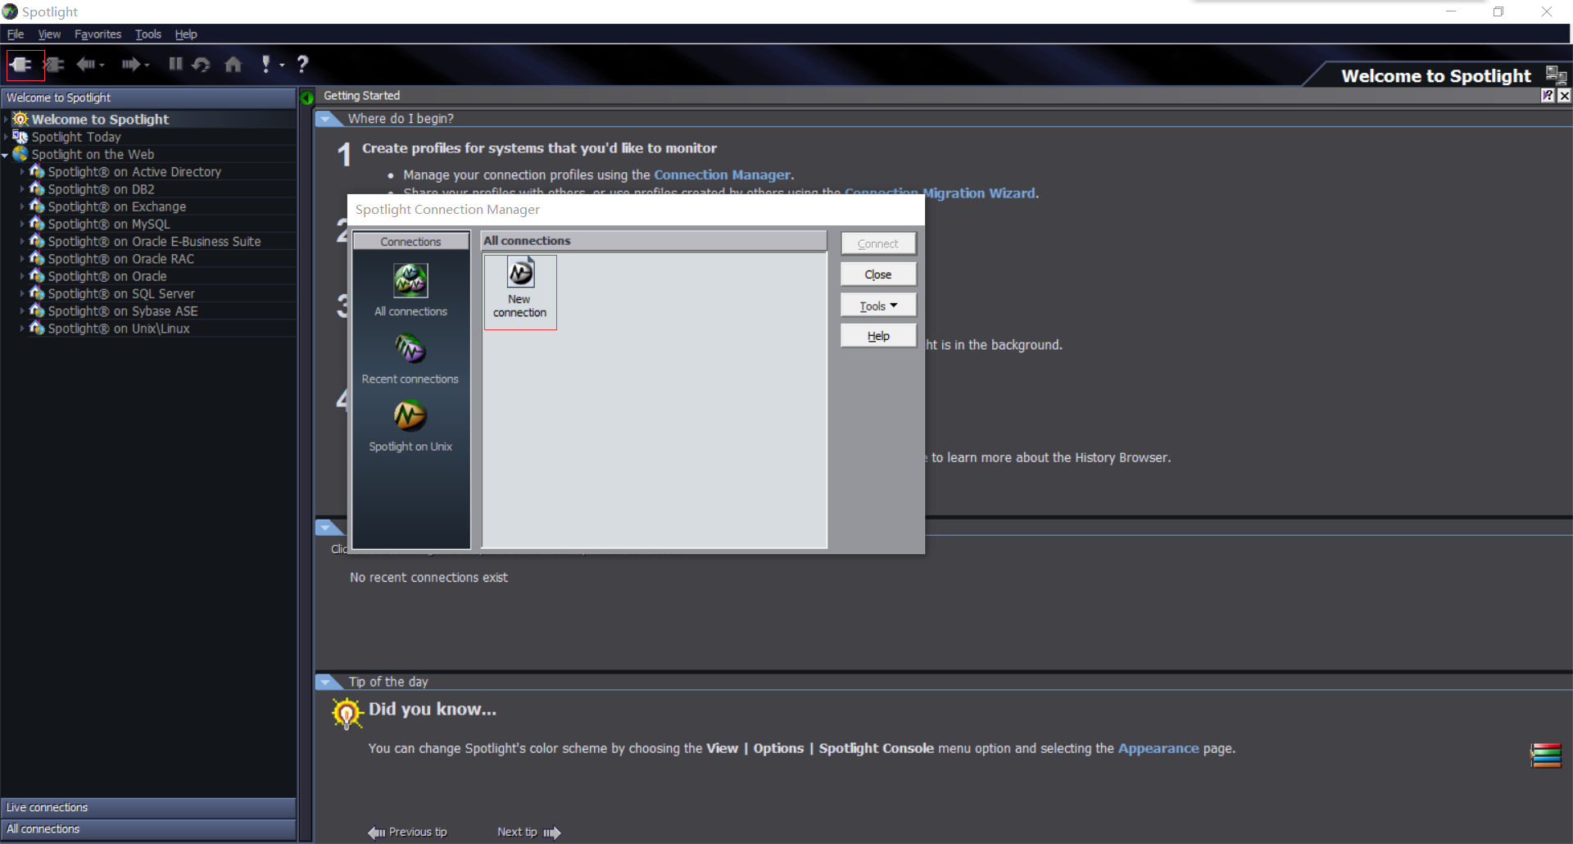
Task: Collapse the Spotlight on the Web tree node
Action: click(x=5, y=155)
